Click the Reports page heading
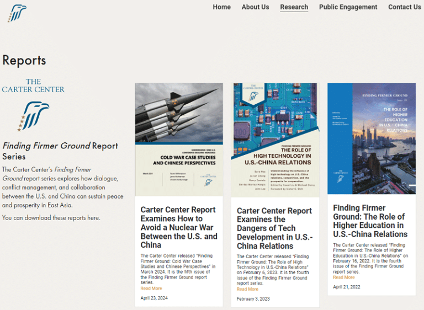Viewport: 424px width, 310px height. [24, 60]
